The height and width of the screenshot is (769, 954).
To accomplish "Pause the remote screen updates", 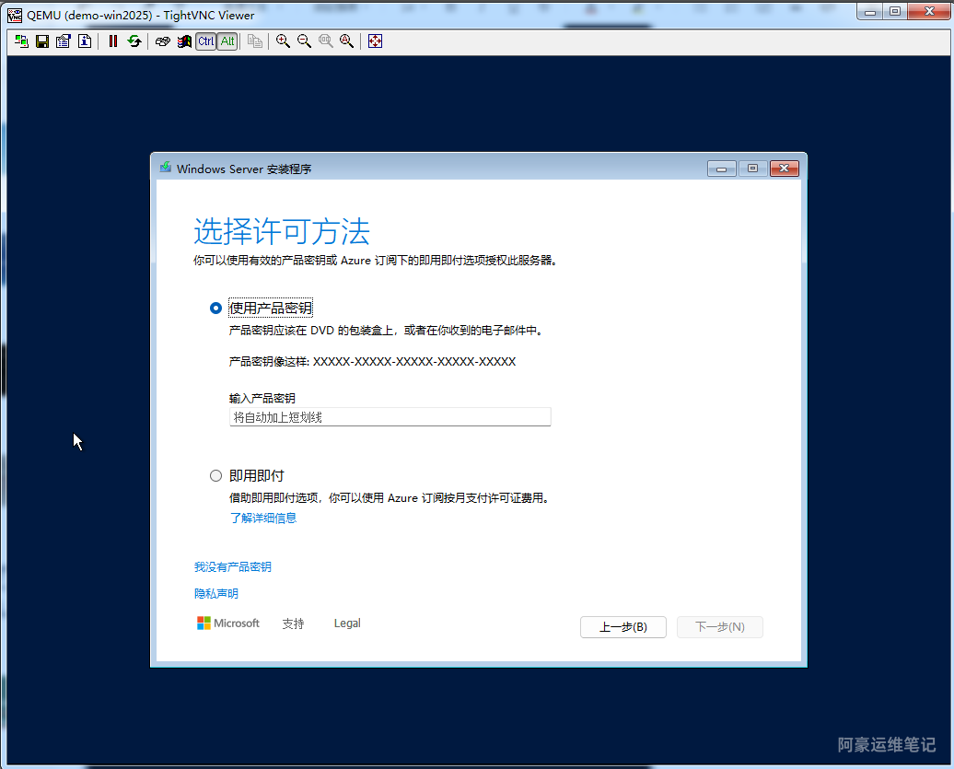I will [x=113, y=41].
